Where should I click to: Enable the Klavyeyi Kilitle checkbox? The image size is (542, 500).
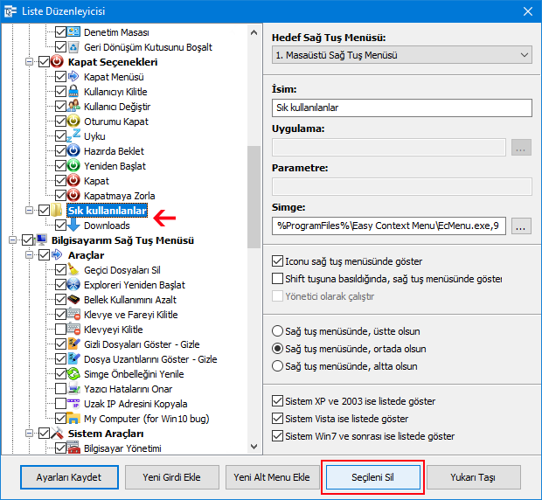(x=59, y=330)
